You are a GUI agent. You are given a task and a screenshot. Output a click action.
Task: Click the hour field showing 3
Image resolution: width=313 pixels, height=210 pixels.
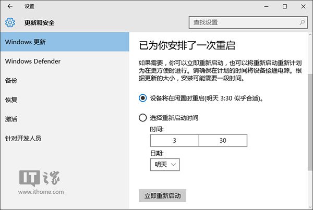point(174,141)
